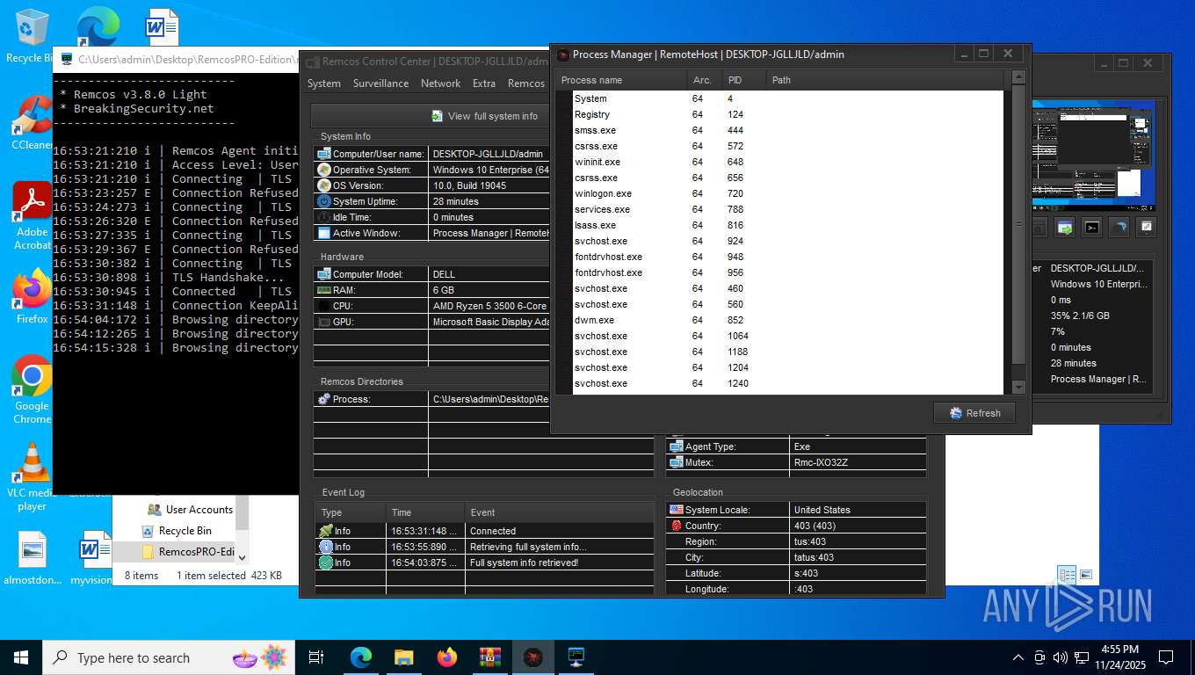Click the blue swirl icon in right panel
The width and height of the screenshot is (1195, 675).
[1119, 228]
